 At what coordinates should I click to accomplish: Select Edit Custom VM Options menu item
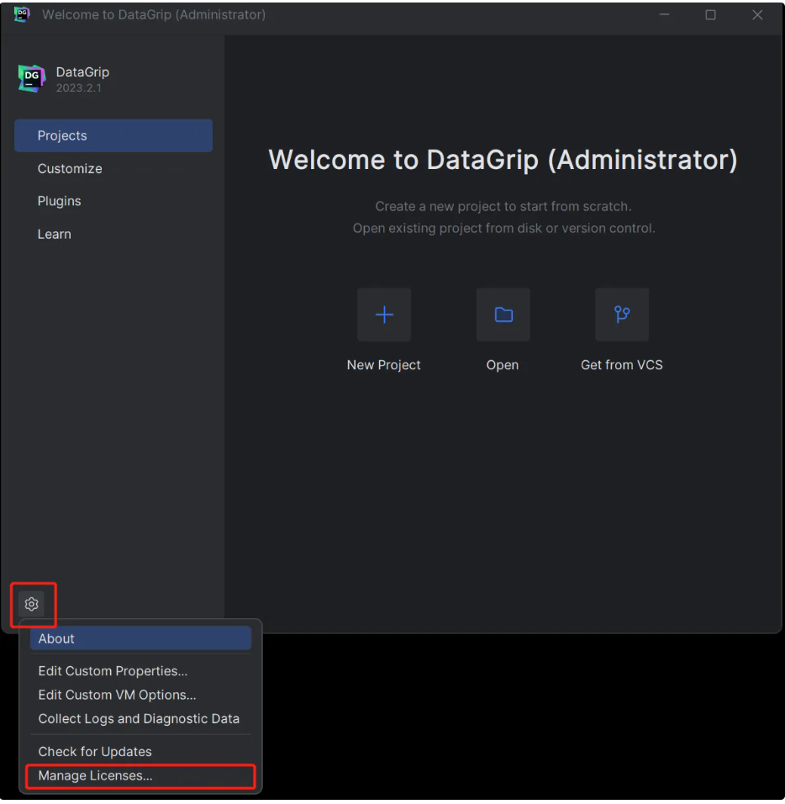pos(140,695)
